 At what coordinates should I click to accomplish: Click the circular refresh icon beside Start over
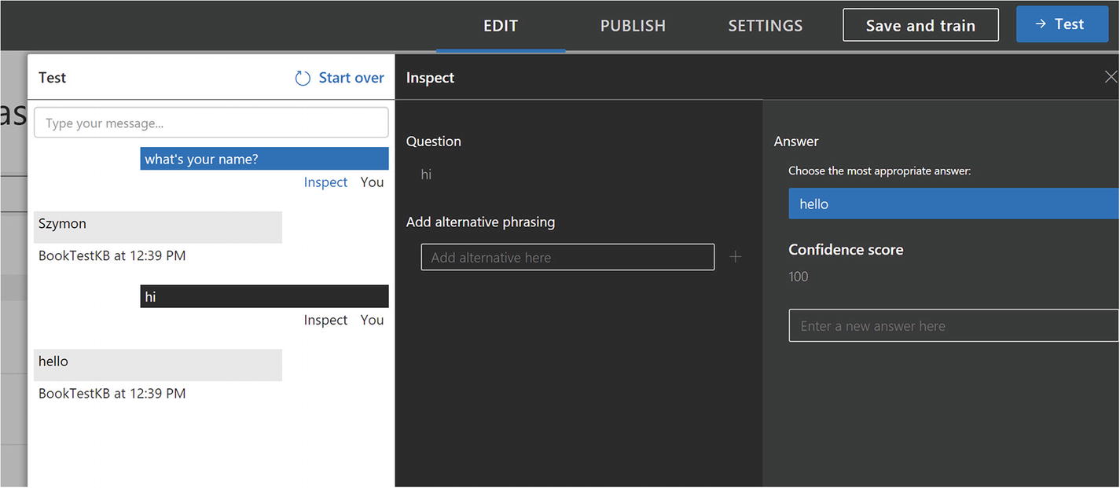tap(303, 78)
